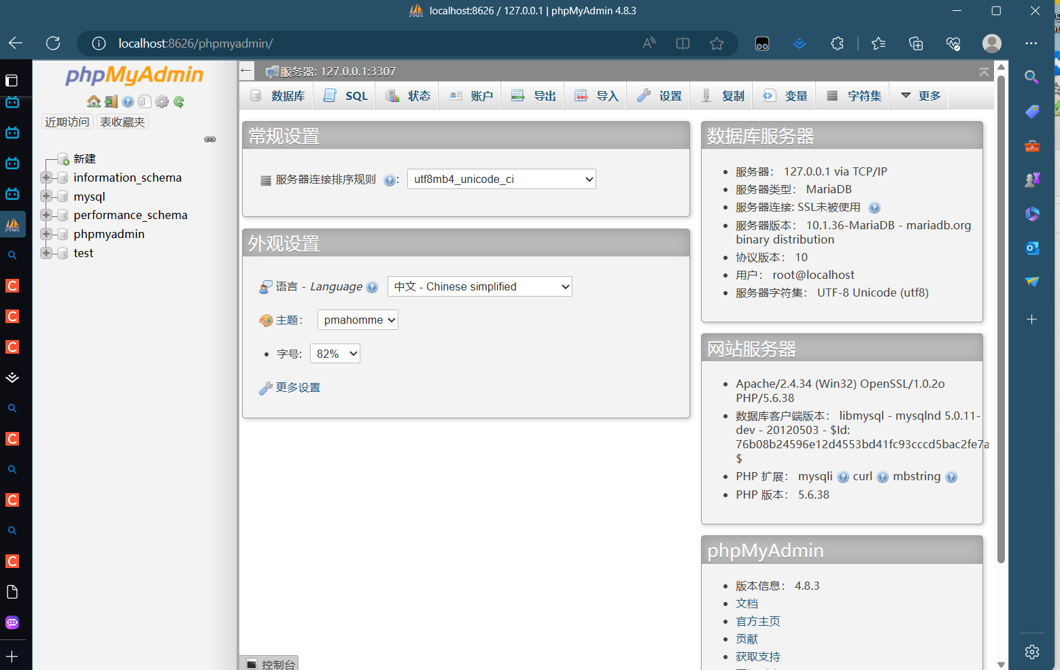Image resolution: width=1060 pixels, height=670 pixels.
Task: Open the navigation panel settings gear
Action: click(162, 101)
